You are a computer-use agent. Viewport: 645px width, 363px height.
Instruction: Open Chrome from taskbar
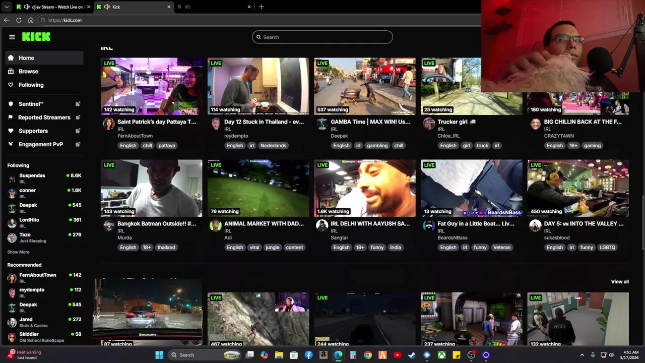368,355
